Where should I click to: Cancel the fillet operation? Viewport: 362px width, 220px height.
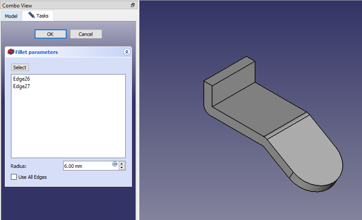pyautogui.click(x=85, y=34)
